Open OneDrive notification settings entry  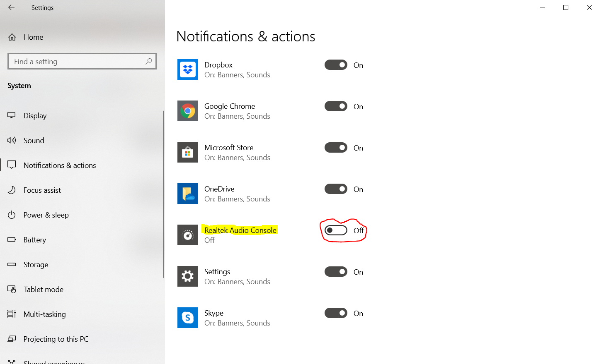219,189
